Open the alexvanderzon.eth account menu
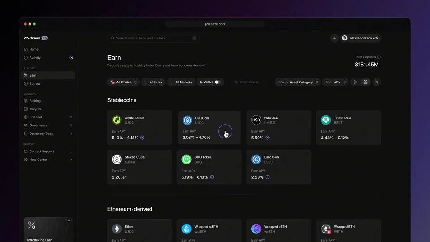The width and height of the screenshot is (430, 242). coord(361,38)
